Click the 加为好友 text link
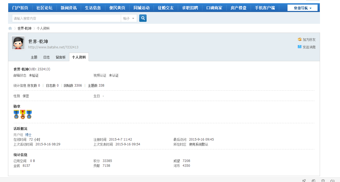This screenshot has height=182, width=340. click(x=309, y=40)
